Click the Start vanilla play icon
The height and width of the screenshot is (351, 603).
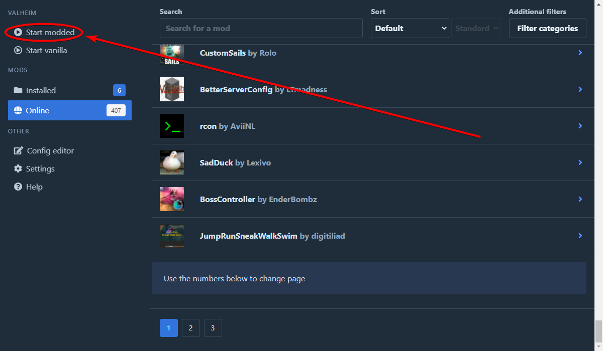19,50
